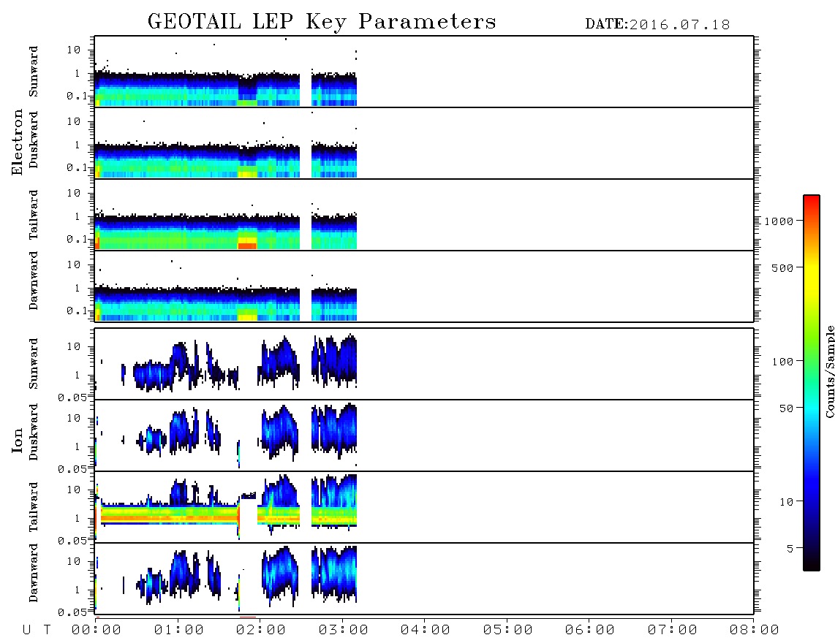Click the orange band in Ion Tailward spectrogram
835x643 pixels.
click(x=169, y=517)
